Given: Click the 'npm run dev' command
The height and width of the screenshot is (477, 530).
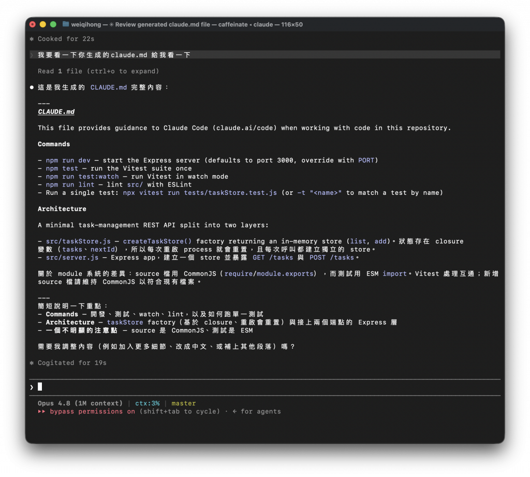Looking at the screenshot, I should 68,160.
